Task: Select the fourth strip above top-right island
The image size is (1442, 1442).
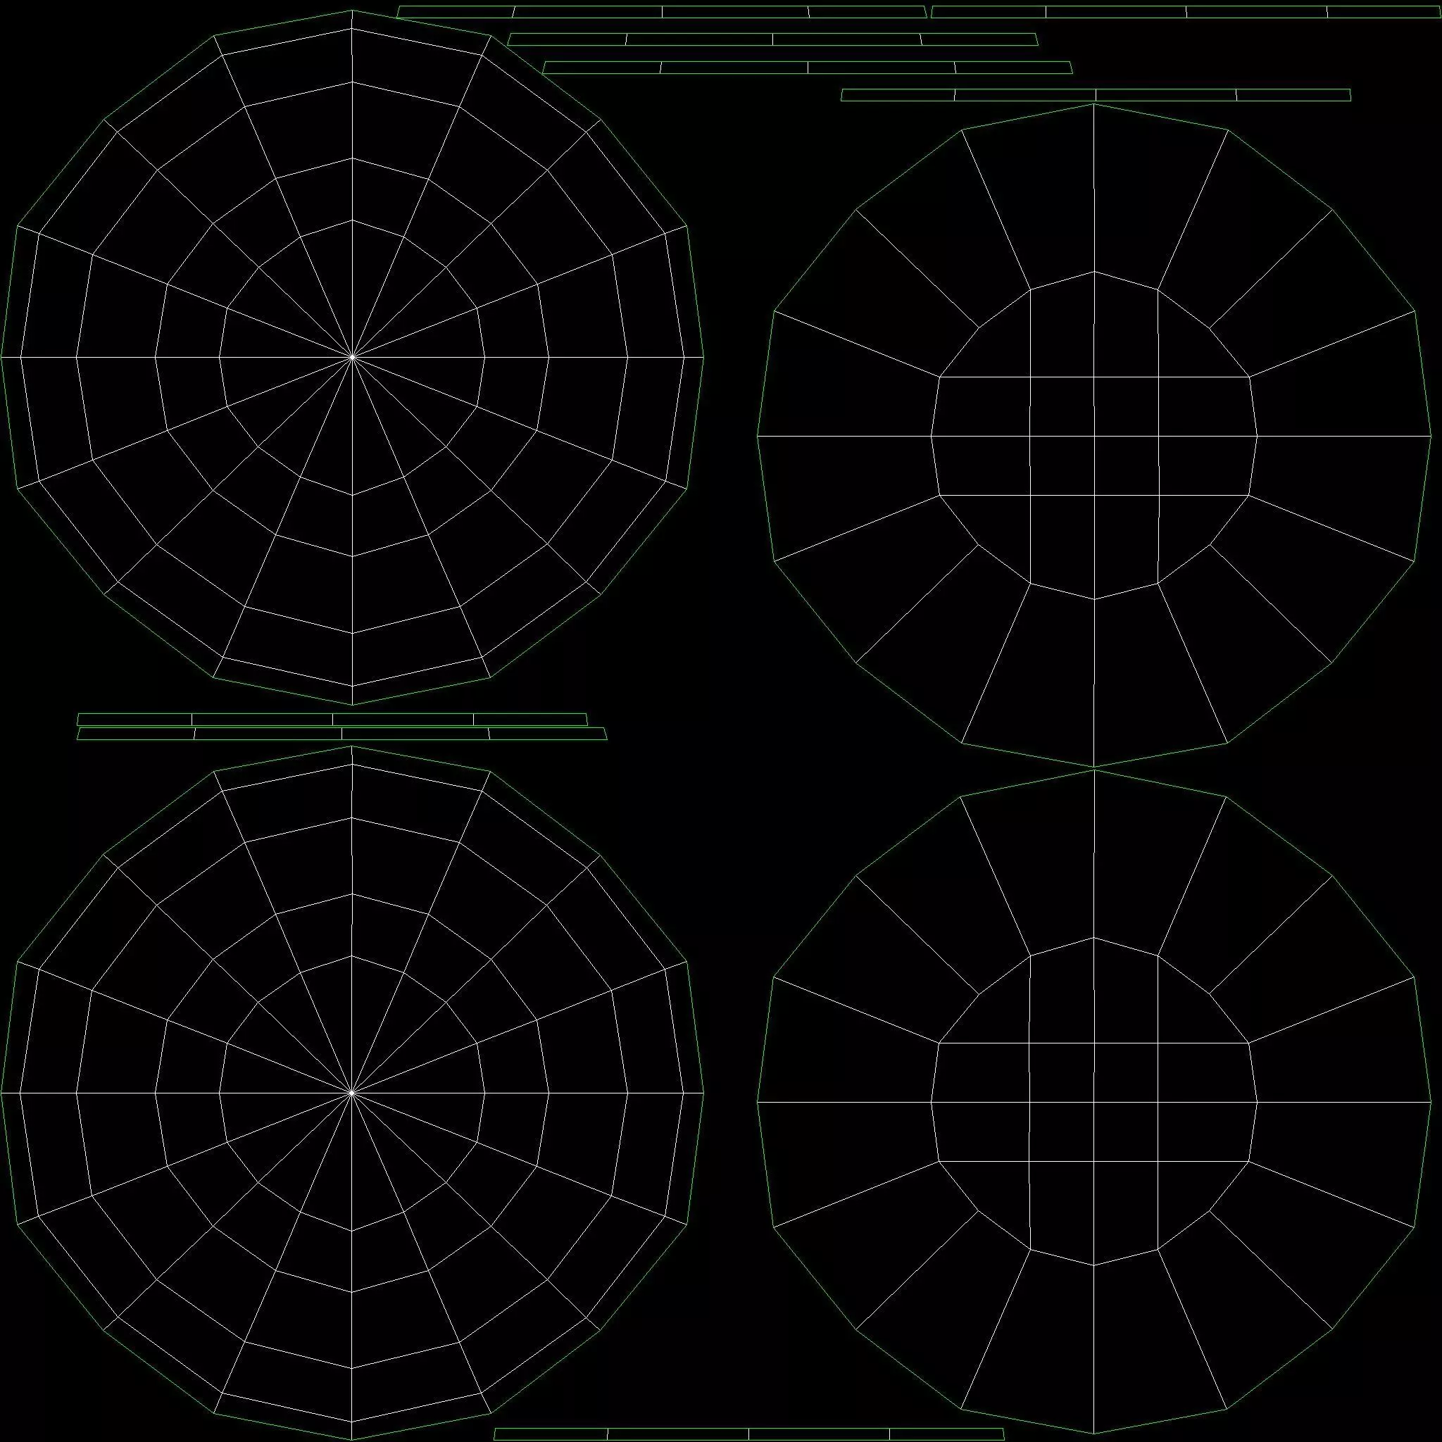Action: click(1095, 95)
